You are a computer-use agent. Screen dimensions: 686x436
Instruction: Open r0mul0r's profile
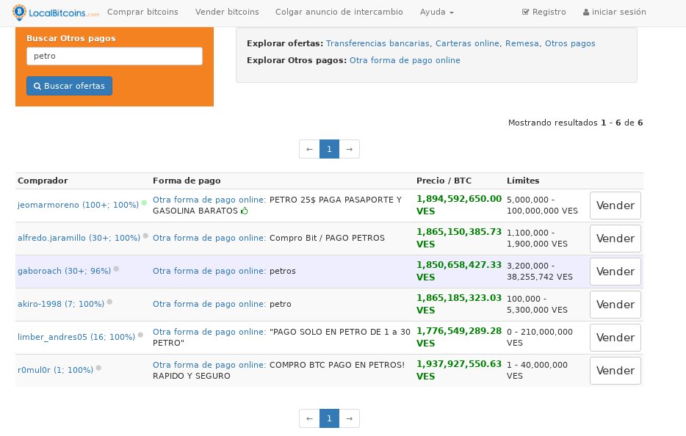[56, 370]
